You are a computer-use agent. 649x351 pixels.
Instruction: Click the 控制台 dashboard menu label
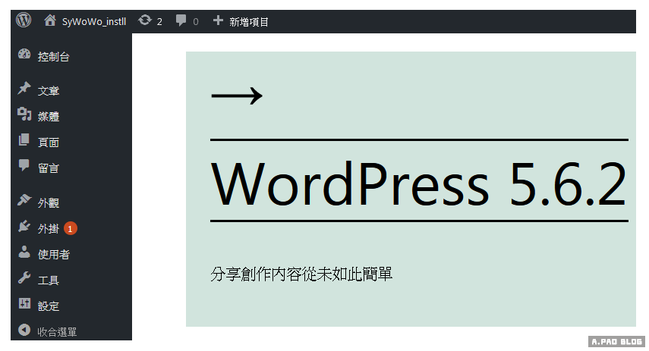(53, 56)
